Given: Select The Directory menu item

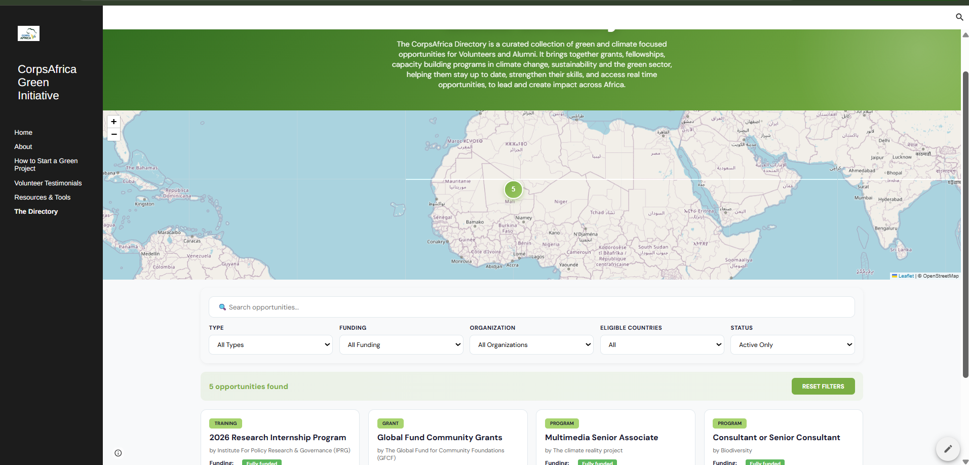Looking at the screenshot, I should [36, 212].
